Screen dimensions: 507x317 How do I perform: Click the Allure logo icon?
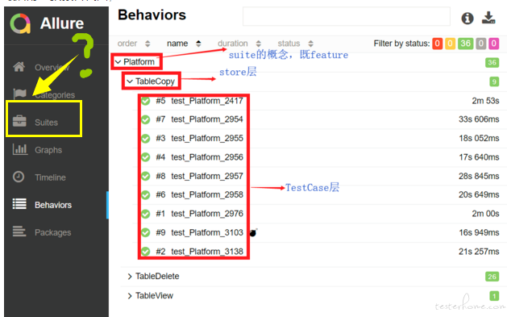20,23
